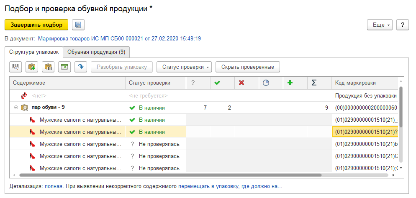This screenshot has height=198, width=416.
Task: Click the horizontal scrollbar of the table
Action: pos(167,175)
